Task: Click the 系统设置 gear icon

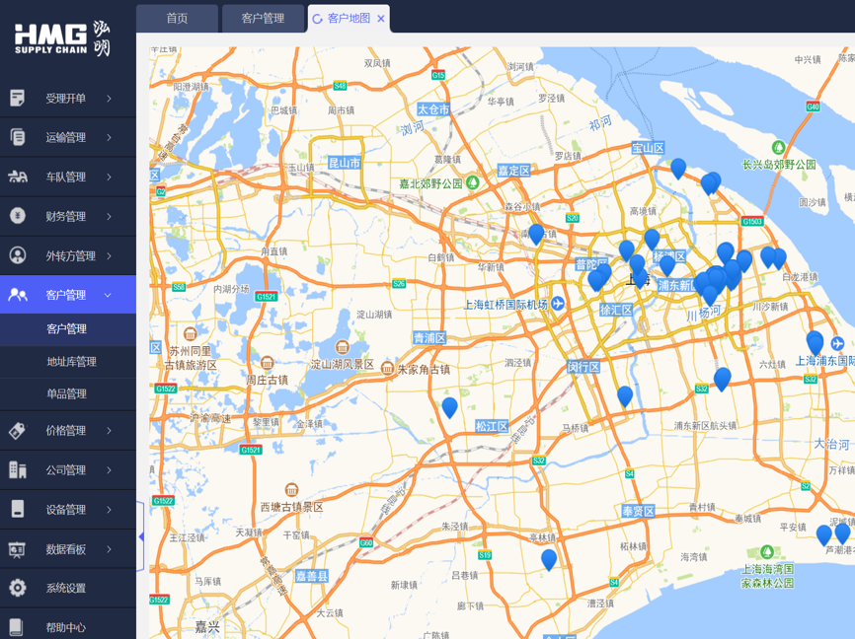Action: point(18,588)
